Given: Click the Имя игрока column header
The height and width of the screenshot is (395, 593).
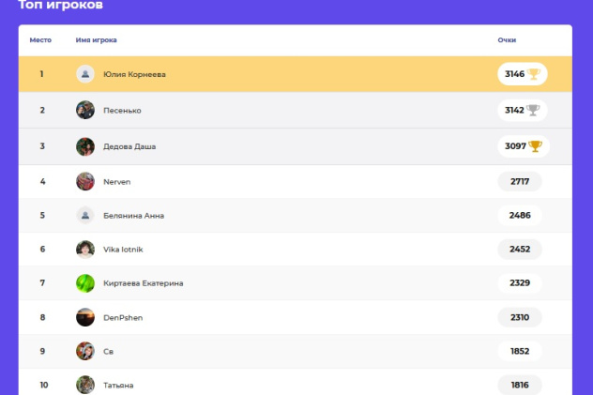Looking at the screenshot, I should (96, 40).
